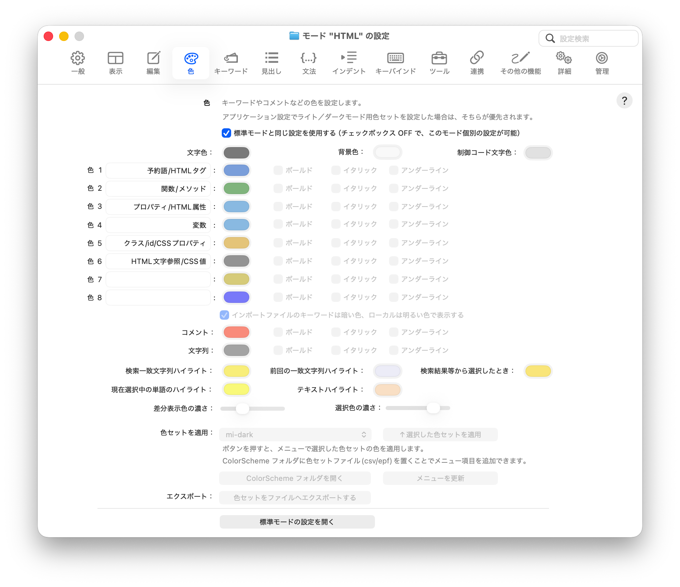Open the キーワード keyword settings pane
The height and width of the screenshot is (587, 680).
tap(231, 63)
